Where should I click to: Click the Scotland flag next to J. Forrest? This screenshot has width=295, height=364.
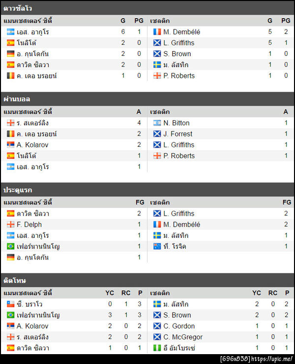pos(157,134)
